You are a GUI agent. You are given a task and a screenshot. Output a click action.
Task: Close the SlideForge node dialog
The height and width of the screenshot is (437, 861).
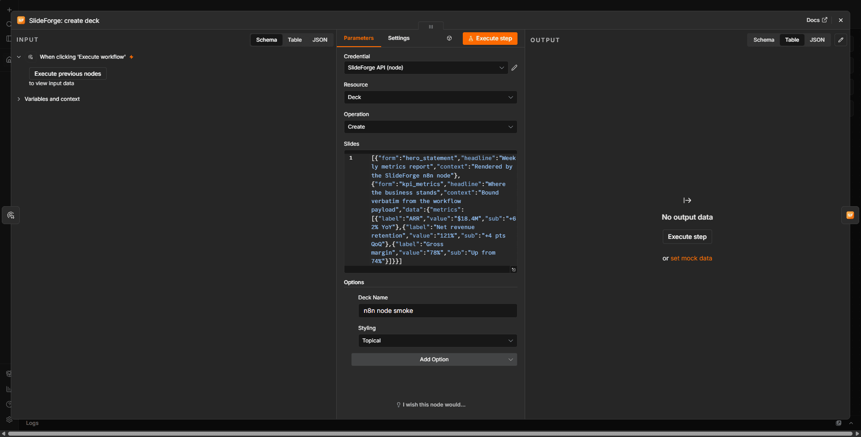[x=841, y=20]
